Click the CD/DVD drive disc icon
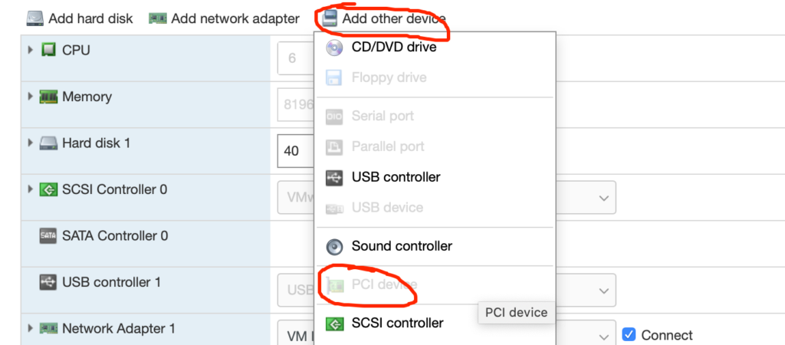The image size is (785, 345). pos(334,48)
